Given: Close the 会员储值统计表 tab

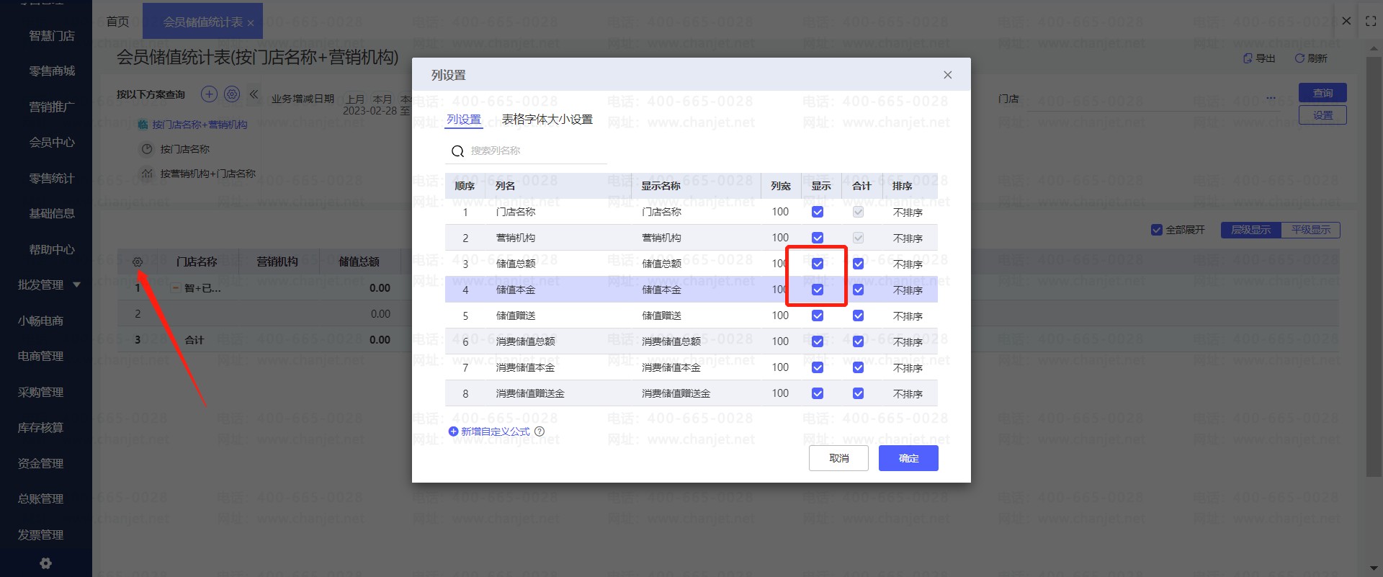Looking at the screenshot, I should click(x=251, y=23).
